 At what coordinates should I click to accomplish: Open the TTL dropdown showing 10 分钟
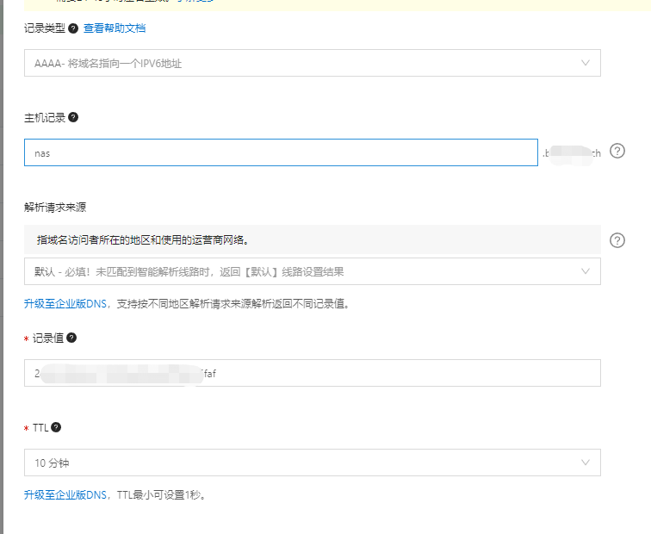[312, 463]
